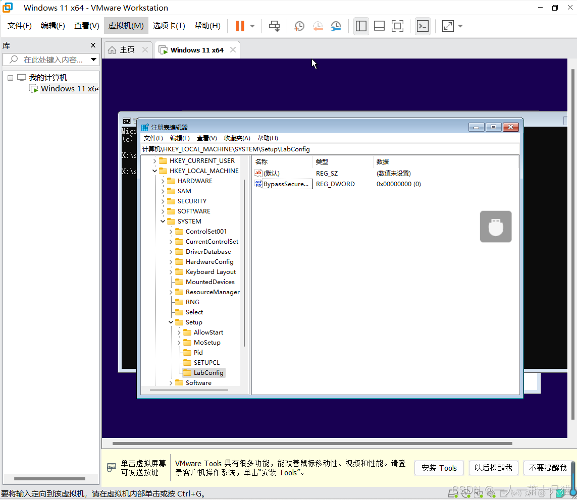Expand HKEY_CURRENT_USER node

click(154, 161)
